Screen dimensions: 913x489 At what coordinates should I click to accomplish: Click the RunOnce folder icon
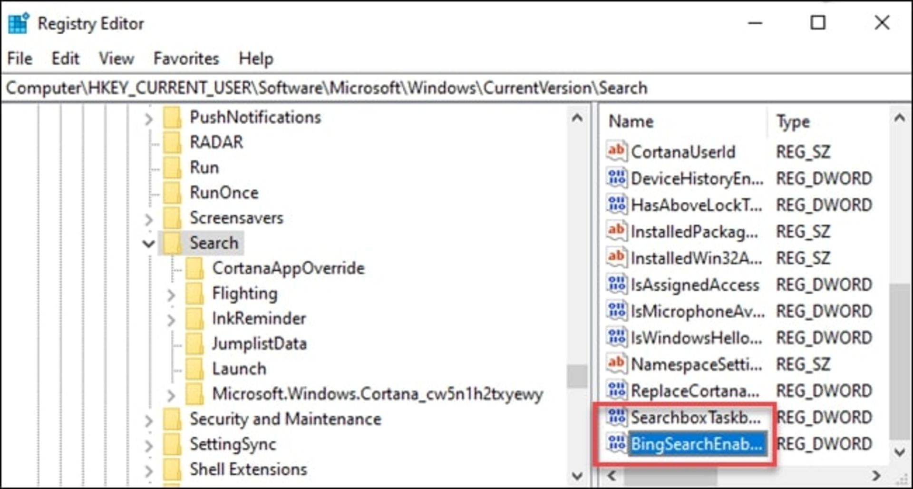click(x=172, y=193)
